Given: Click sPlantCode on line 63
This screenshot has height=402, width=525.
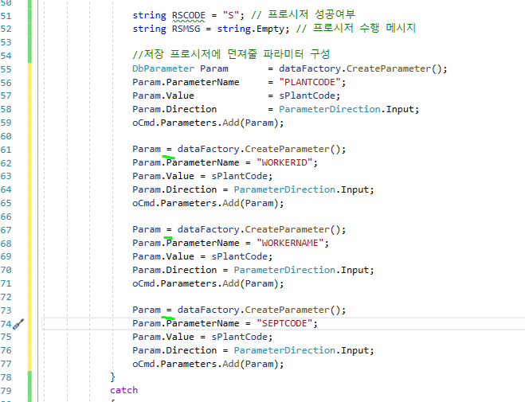Looking at the screenshot, I should pos(240,176).
